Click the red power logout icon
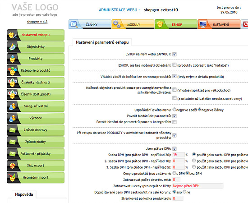Image resolution: width=248 pixels, height=203 pixels. click(246, 24)
